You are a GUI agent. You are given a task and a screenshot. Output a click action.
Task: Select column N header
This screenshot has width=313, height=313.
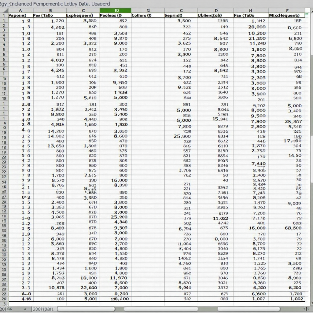tap(148, 10)
